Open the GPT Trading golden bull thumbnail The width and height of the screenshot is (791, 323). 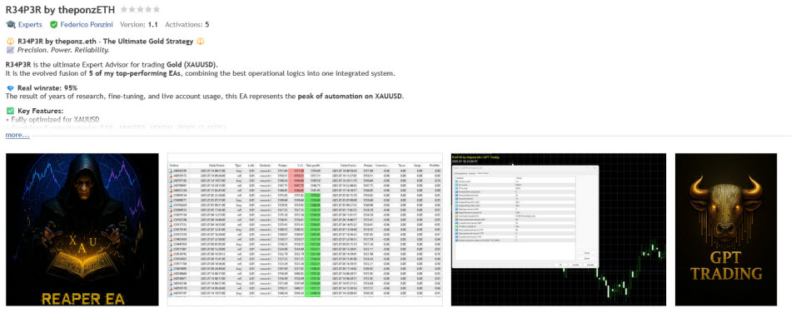pos(726,230)
